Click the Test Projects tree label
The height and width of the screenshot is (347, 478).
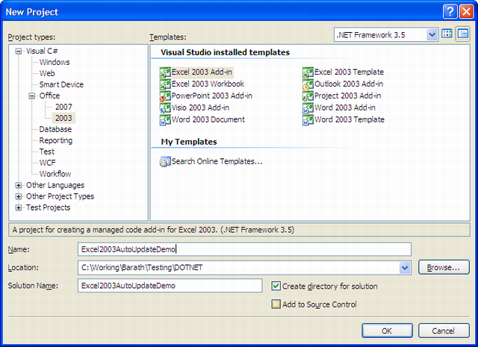[48, 207]
